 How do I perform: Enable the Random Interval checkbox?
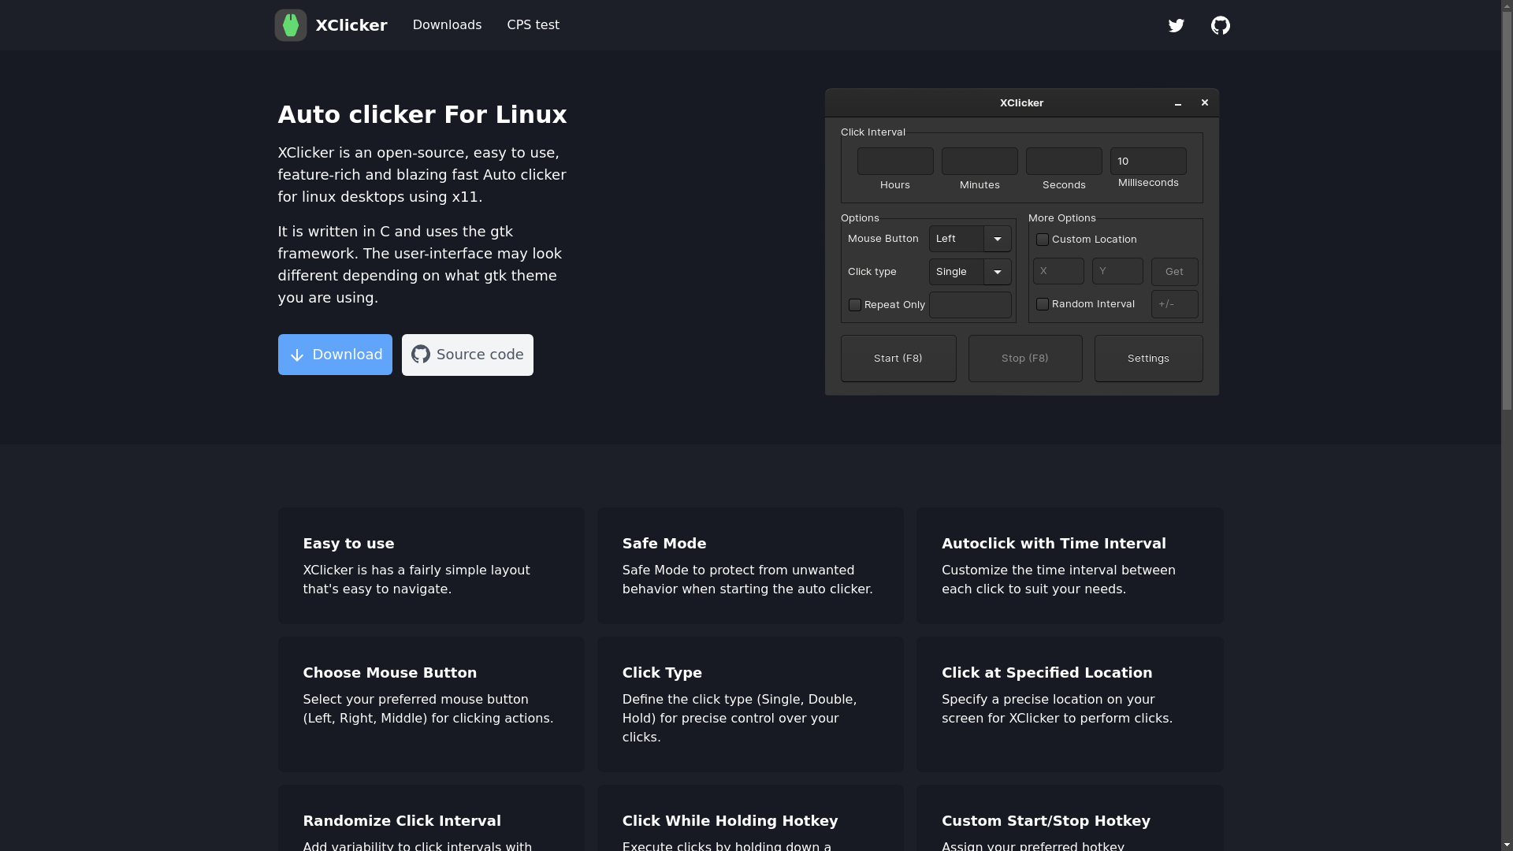(x=1042, y=304)
